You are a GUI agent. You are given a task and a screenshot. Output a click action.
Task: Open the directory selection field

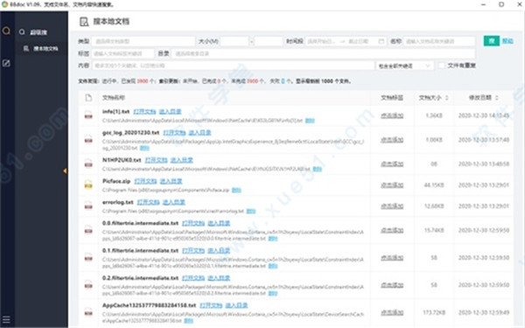tap(323, 53)
